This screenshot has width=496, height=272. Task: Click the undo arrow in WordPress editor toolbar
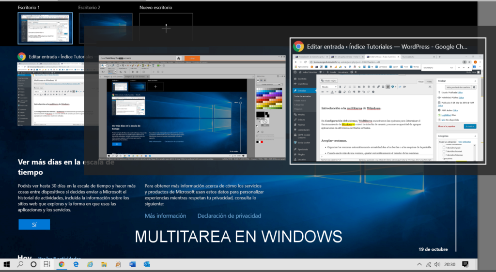pyautogui.click(x=364, y=92)
